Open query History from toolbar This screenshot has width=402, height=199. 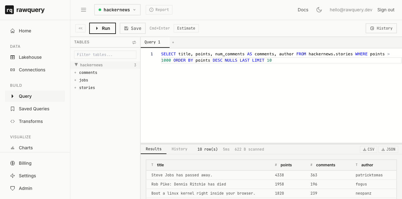click(381, 28)
